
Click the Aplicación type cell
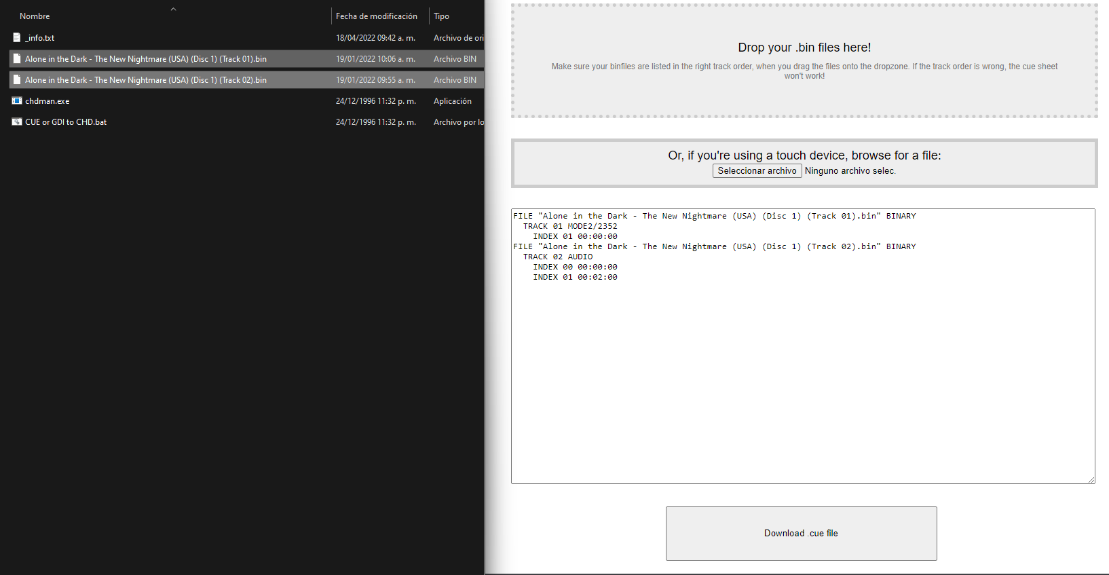click(x=453, y=101)
